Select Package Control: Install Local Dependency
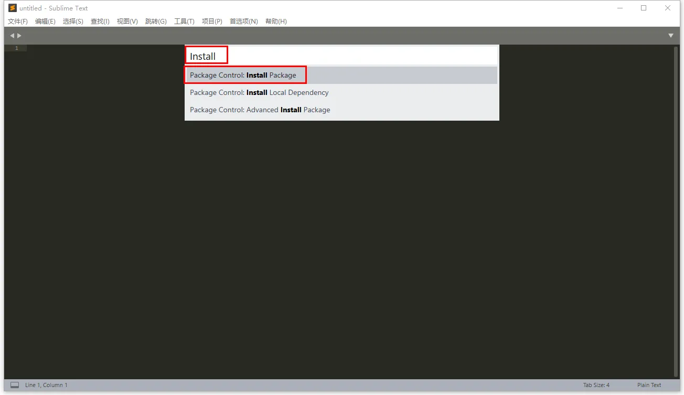This screenshot has width=684, height=395. click(342, 92)
